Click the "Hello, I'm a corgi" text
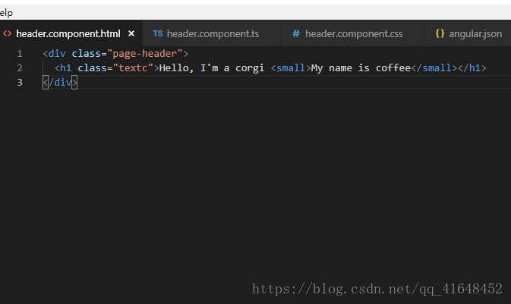The image size is (511, 304). pos(212,68)
